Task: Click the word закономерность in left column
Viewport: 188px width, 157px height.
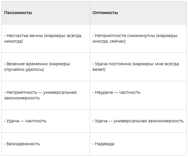Action: coord(22,98)
